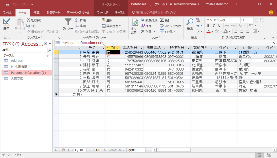277x158 pixels.
Task: Click search magnifier in navigation pane
Action: click(50, 50)
